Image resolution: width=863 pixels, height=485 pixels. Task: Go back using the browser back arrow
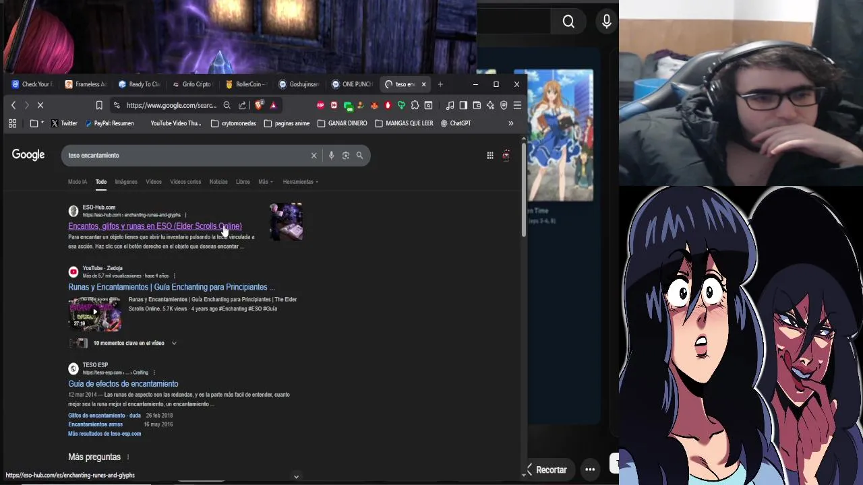pyautogui.click(x=13, y=105)
